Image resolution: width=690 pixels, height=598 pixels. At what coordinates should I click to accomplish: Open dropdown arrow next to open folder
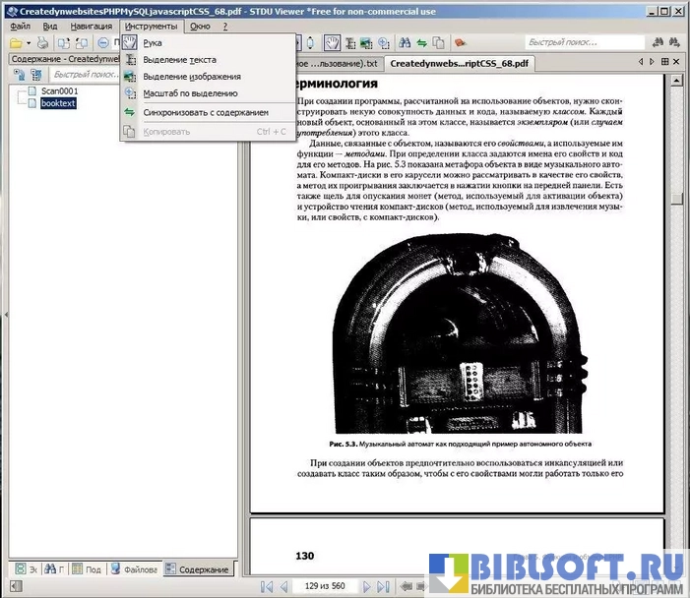pyautogui.click(x=29, y=43)
